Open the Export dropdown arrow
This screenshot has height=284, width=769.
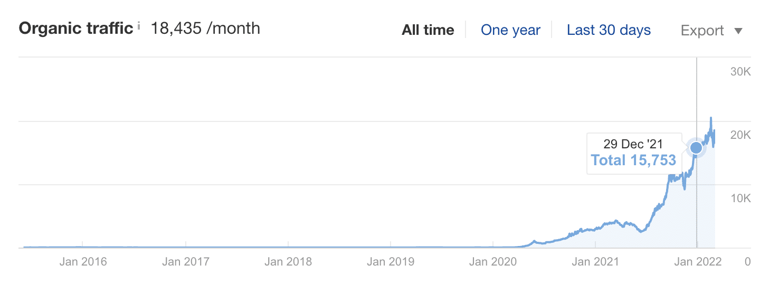[738, 31]
